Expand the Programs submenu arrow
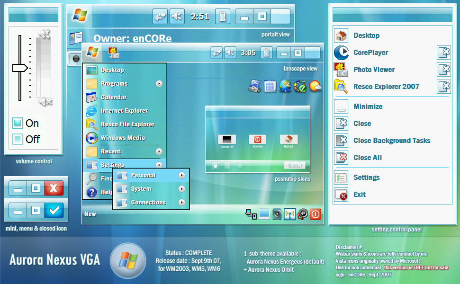The width and height of the screenshot is (460, 284). point(159,83)
